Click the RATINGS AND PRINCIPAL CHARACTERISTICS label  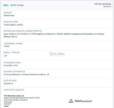click(x=23, y=31)
